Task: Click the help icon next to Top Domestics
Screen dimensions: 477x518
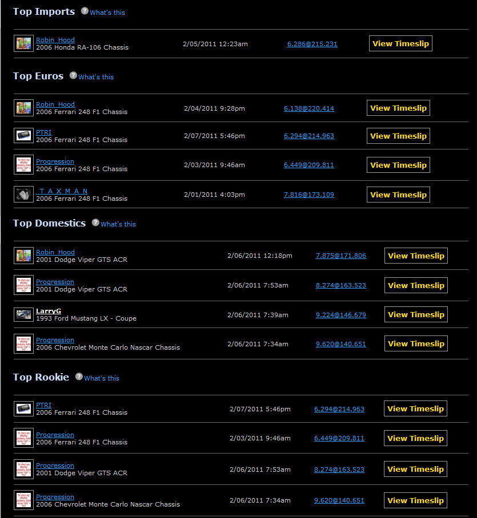Action: (x=95, y=222)
